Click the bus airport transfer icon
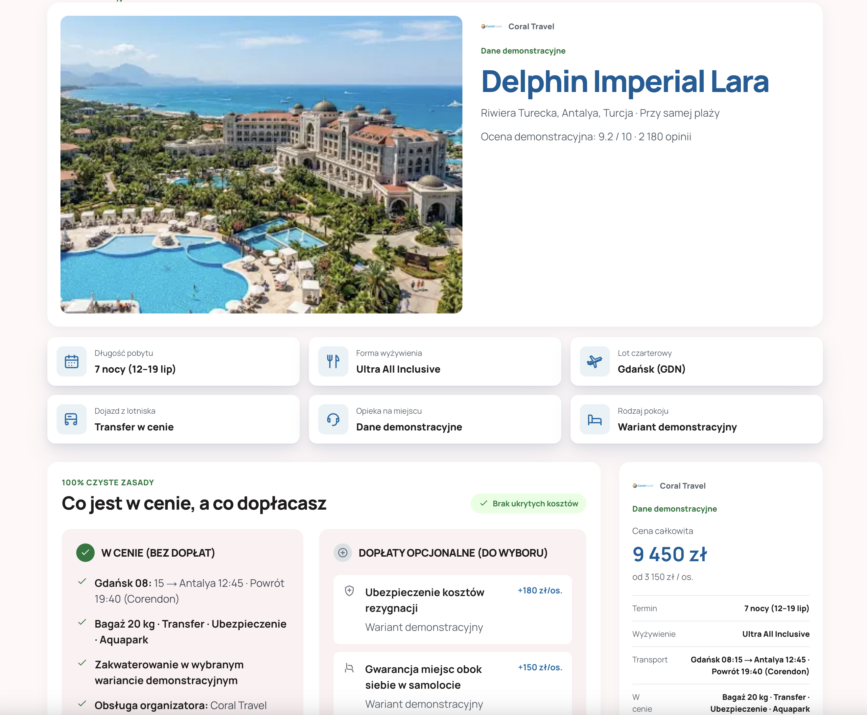Viewport: 867px width, 715px height. click(x=72, y=419)
